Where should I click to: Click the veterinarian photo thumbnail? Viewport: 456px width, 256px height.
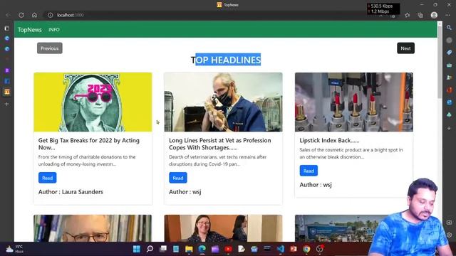tap(223, 102)
